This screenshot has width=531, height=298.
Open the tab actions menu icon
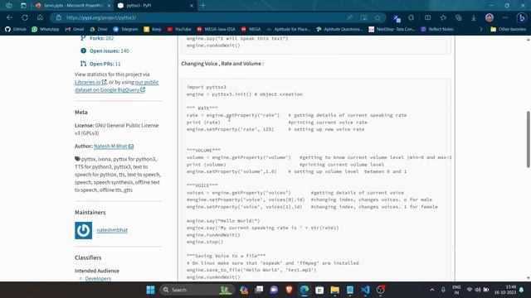click(x=23, y=6)
